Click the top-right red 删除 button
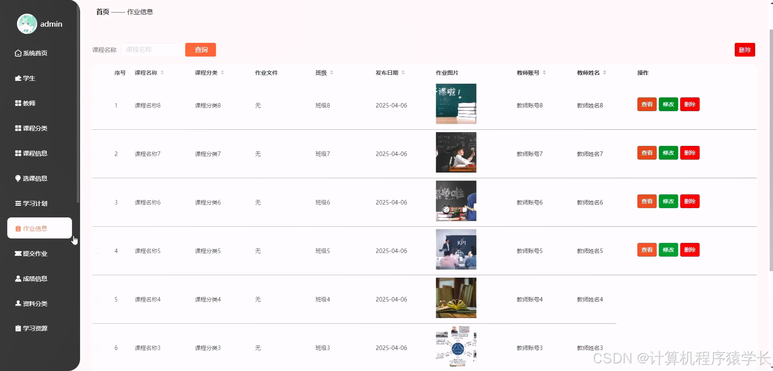The image size is (773, 371). click(745, 50)
